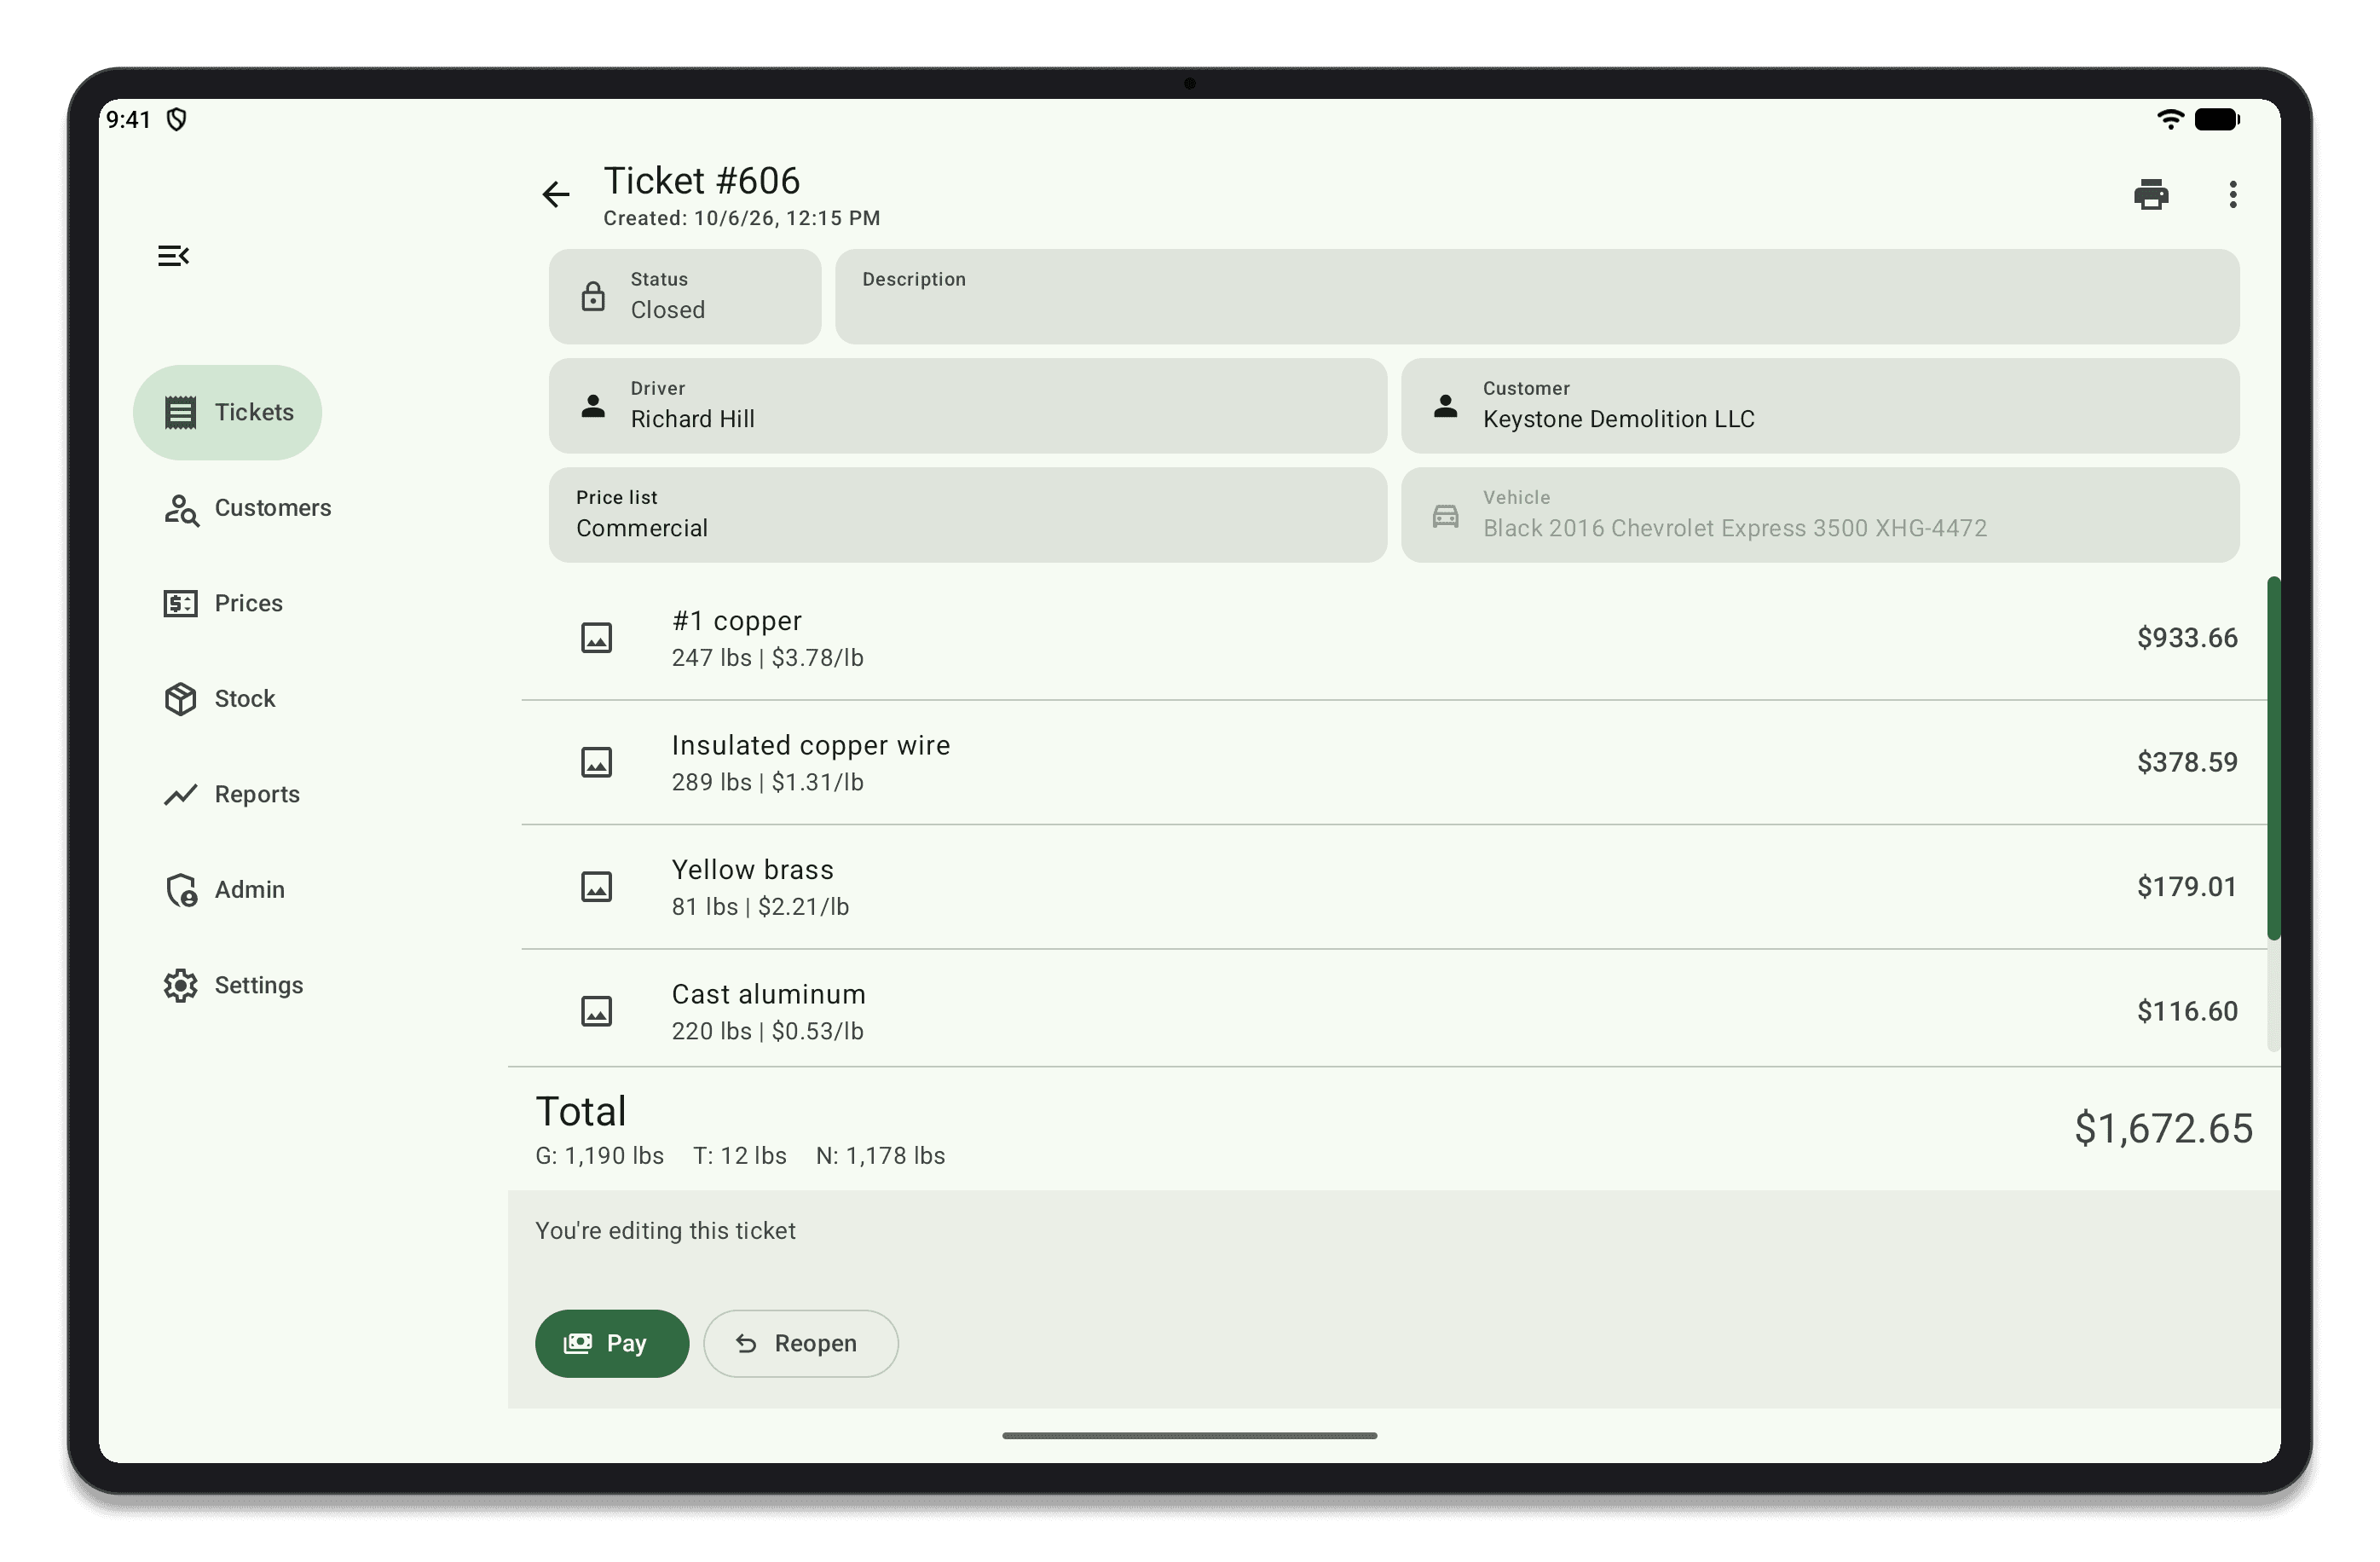2380x1562 pixels.
Task: Click the image icon for Insulated copper wire
Action: pyautogui.click(x=596, y=762)
